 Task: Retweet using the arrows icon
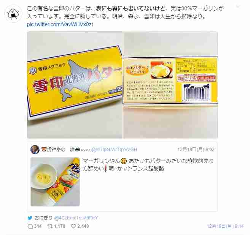50,226
